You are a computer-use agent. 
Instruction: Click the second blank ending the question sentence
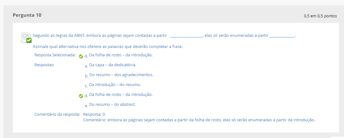(282, 36)
